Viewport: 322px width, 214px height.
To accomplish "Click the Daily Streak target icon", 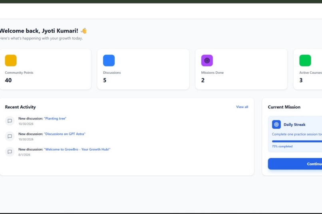I will pyautogui.click(x=276, y=124).
